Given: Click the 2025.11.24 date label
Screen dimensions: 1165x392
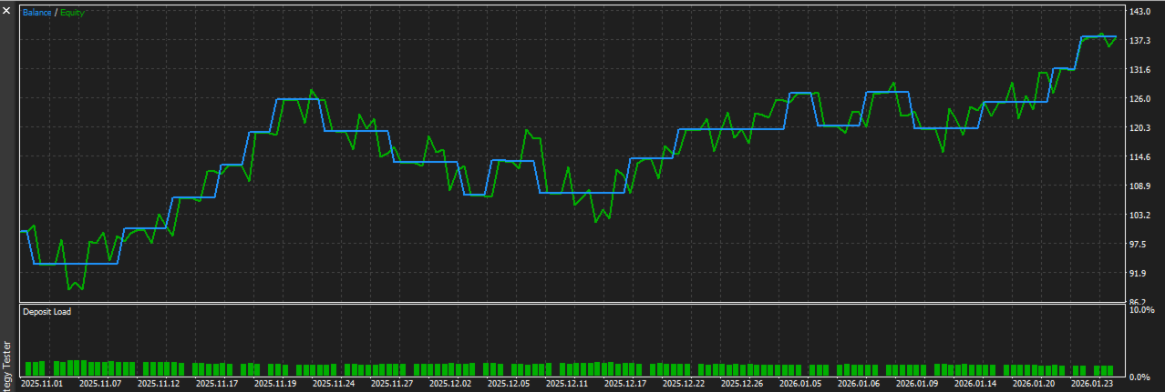Looking at the screenshot, I should (x=334, y=384).
